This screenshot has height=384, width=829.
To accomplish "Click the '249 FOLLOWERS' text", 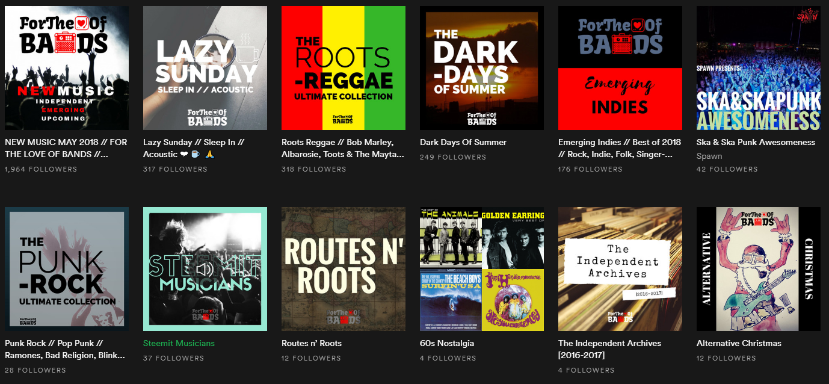I will click(453, 157).
